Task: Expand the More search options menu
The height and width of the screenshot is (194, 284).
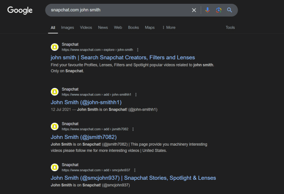Action: [x=169, y=28]
